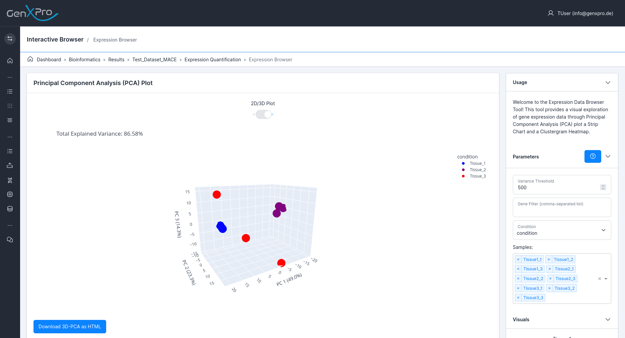The image size is (625, 338).
Task: Remove the Tissue1_3 sample tag
Action: (518, 269)
